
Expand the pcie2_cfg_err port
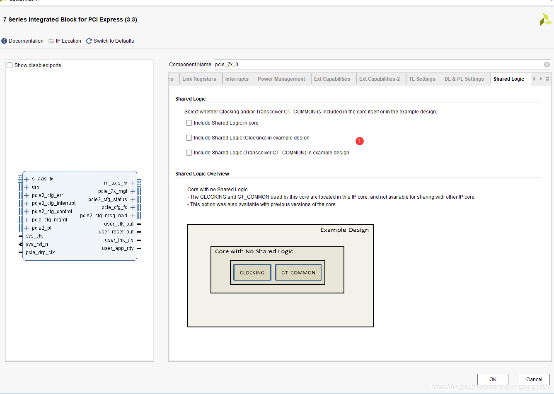tap(27, 195)
